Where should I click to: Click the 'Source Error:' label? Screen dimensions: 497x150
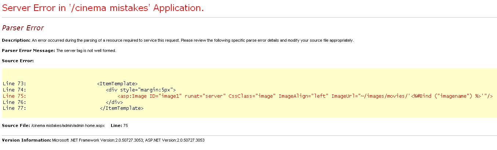point(18,61)
